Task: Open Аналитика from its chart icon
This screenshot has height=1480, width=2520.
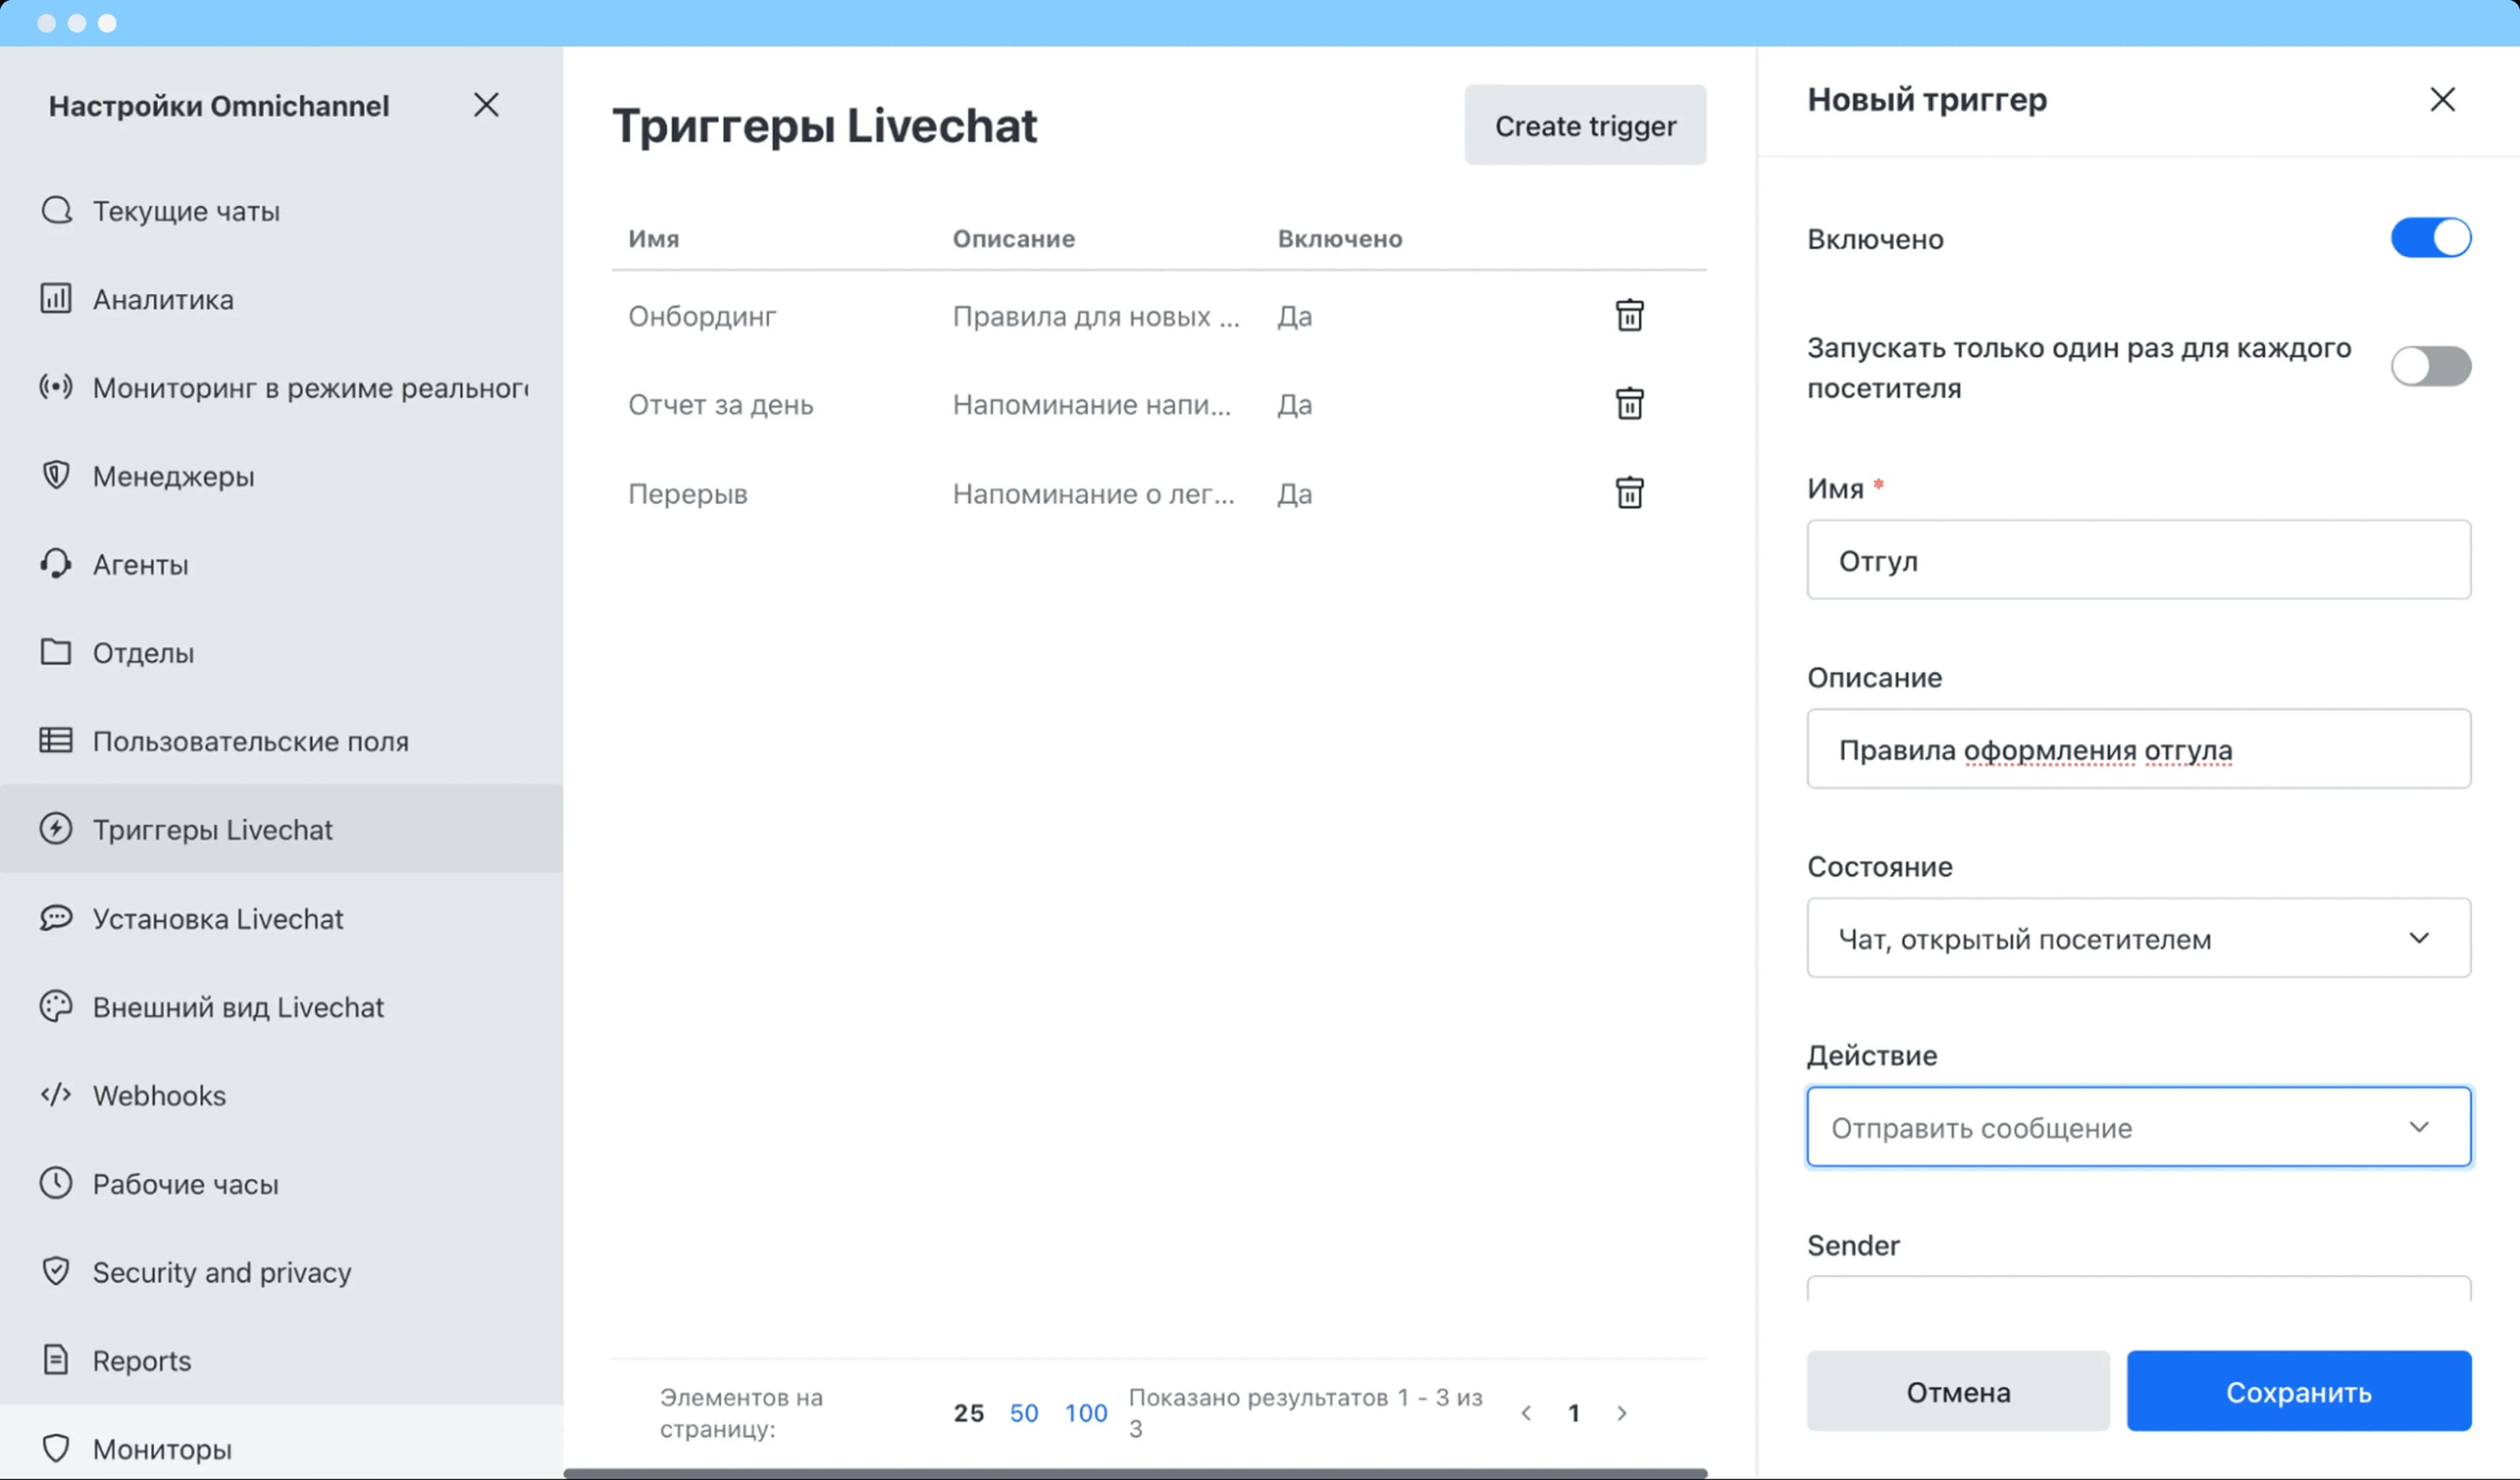Action: 56,299
